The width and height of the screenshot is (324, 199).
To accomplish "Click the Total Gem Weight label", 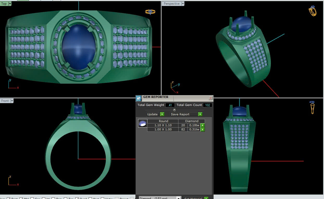I will 151,105.
